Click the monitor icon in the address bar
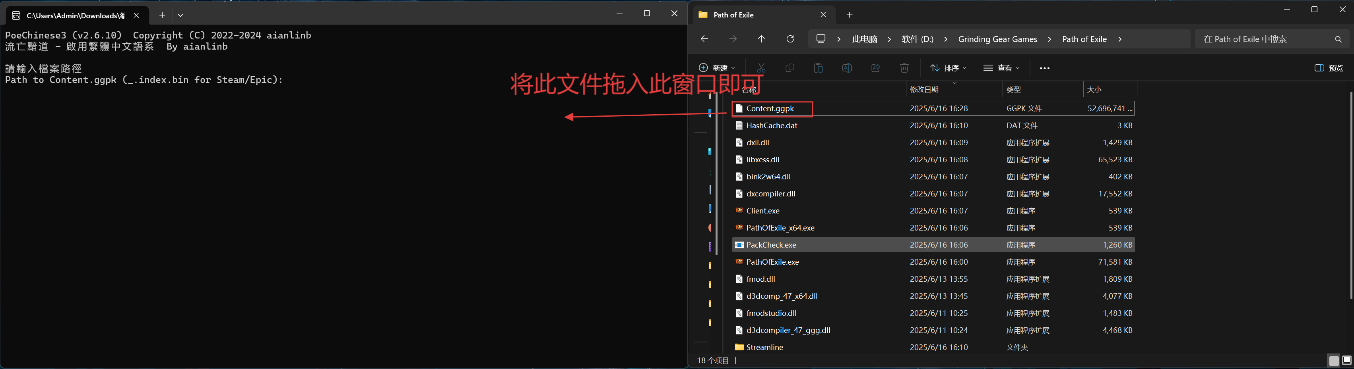The height and width of the screenshot is (369, 1354). coord(821,39)
